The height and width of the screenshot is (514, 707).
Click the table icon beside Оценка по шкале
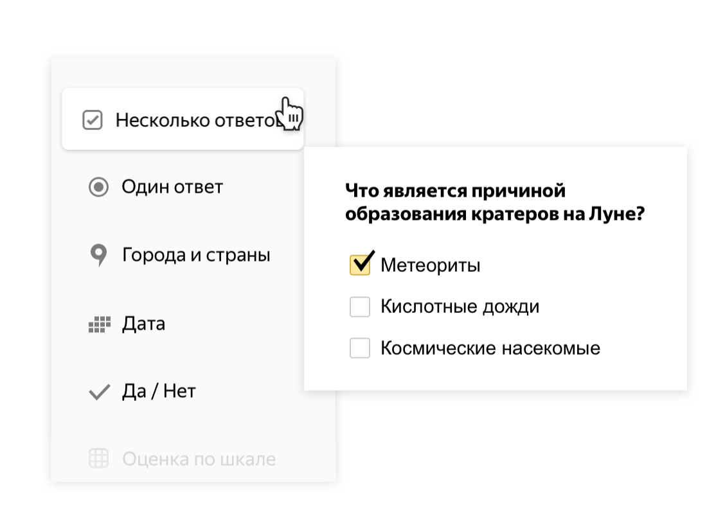98,459
